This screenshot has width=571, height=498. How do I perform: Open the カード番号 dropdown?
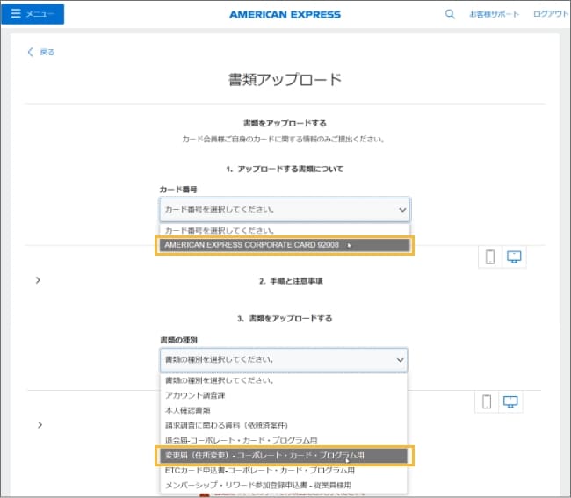[284, 210]
